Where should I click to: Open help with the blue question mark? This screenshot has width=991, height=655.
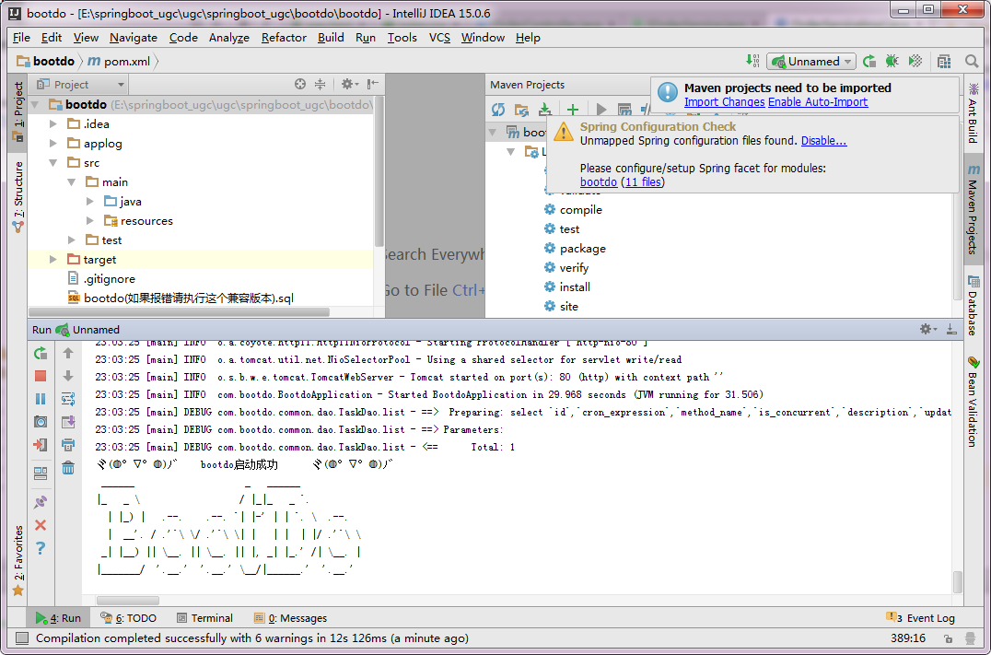coord(41,547)
